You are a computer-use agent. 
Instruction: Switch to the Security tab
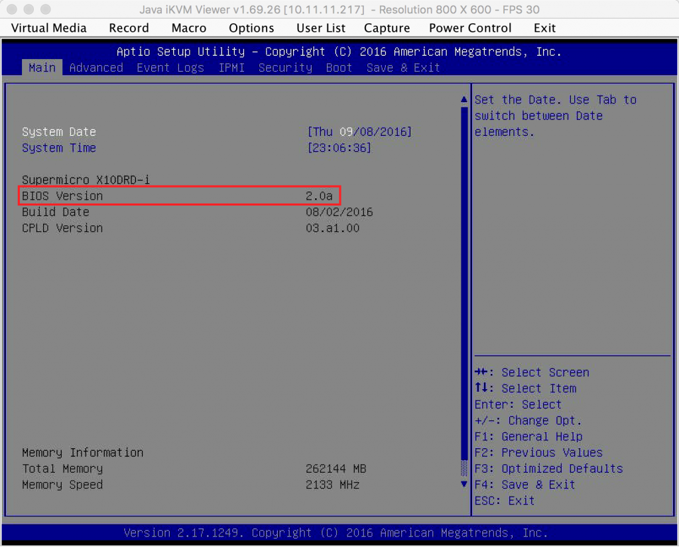285,68
